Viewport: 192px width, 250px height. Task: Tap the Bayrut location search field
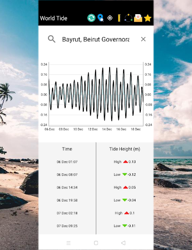point(96,39)
